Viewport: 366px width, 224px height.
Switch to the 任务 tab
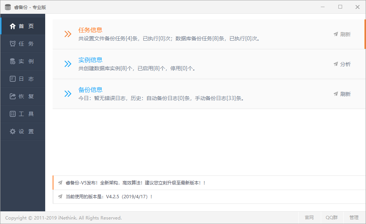tap(23, 44)
